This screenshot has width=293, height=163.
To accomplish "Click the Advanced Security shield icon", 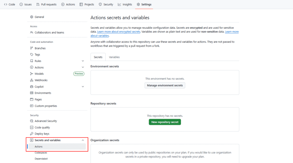I will (32, 121).
